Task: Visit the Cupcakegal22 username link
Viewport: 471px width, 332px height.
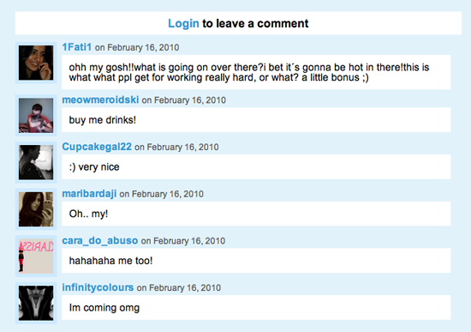Action: click(97, 147)
